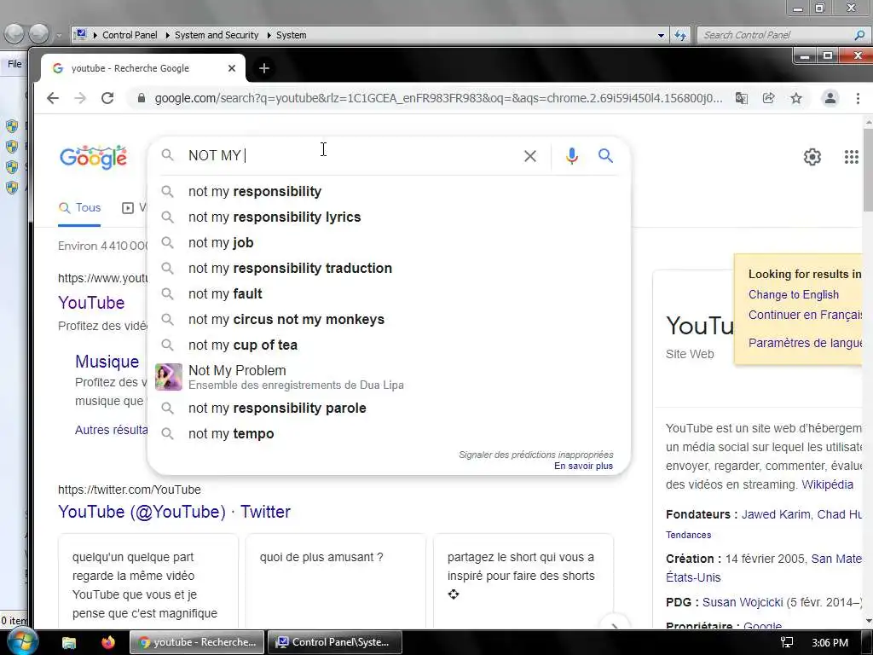Select suggestion "not my responsibility lyrics"
This screenshot has height=655, width=873.
[x=389, y=217]
